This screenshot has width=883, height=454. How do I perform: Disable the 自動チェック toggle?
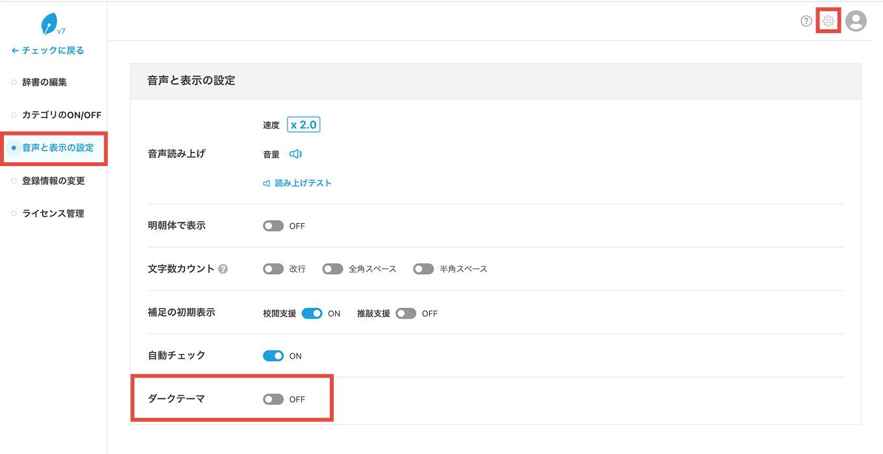(273, 355)
